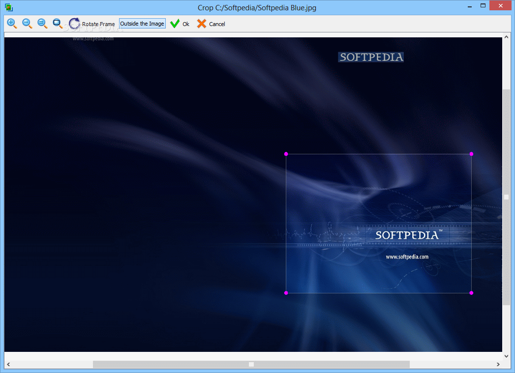
Task: Click the Rotate Frame button
Action: 91,24
